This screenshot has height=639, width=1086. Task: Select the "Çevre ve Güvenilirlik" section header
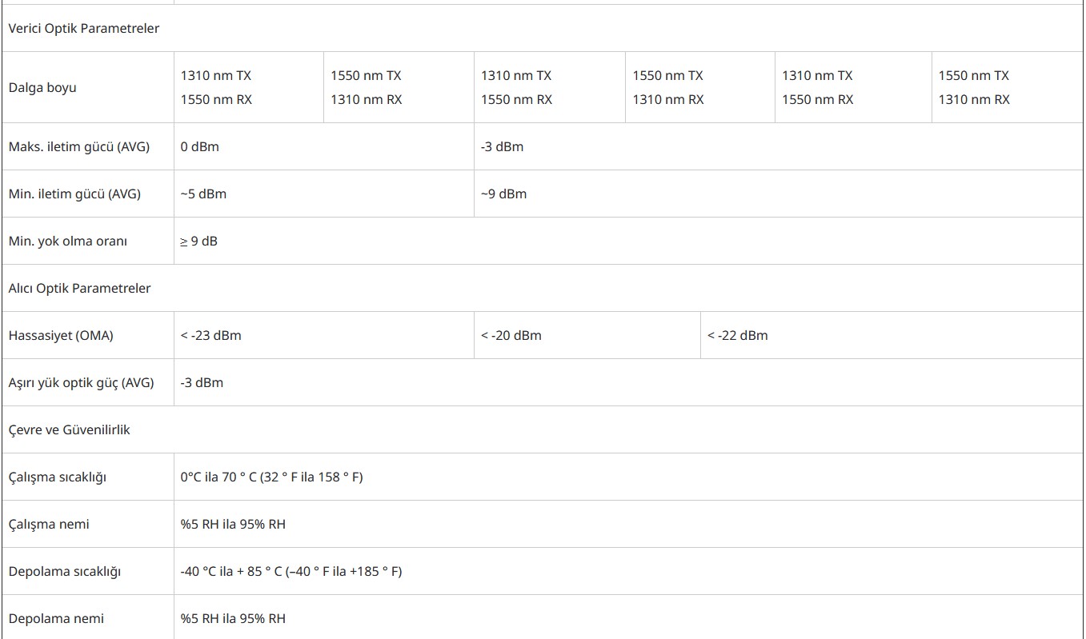click(x=69, y=429)
